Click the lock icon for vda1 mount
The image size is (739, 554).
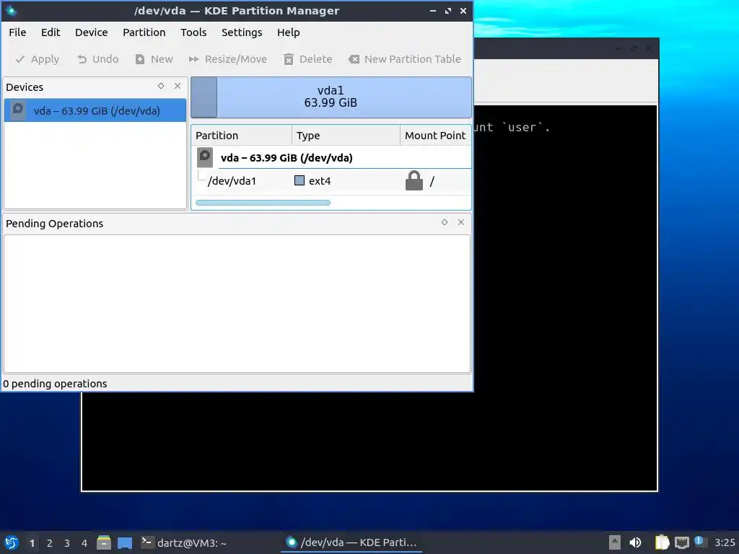(x=414, y=180)
